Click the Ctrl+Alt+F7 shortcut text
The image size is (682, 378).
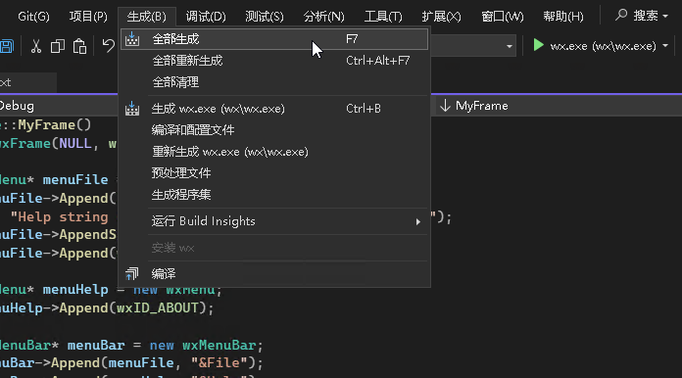tap(377, 61)
